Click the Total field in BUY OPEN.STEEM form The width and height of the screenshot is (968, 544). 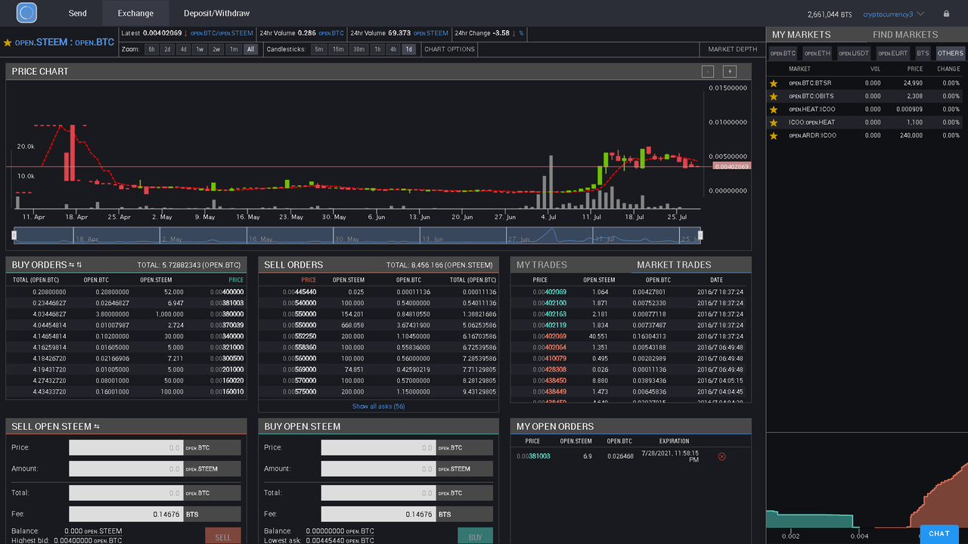[x=378, y=493]
